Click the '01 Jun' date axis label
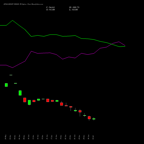This screenshot has width=144, height=144. point(10,137)
